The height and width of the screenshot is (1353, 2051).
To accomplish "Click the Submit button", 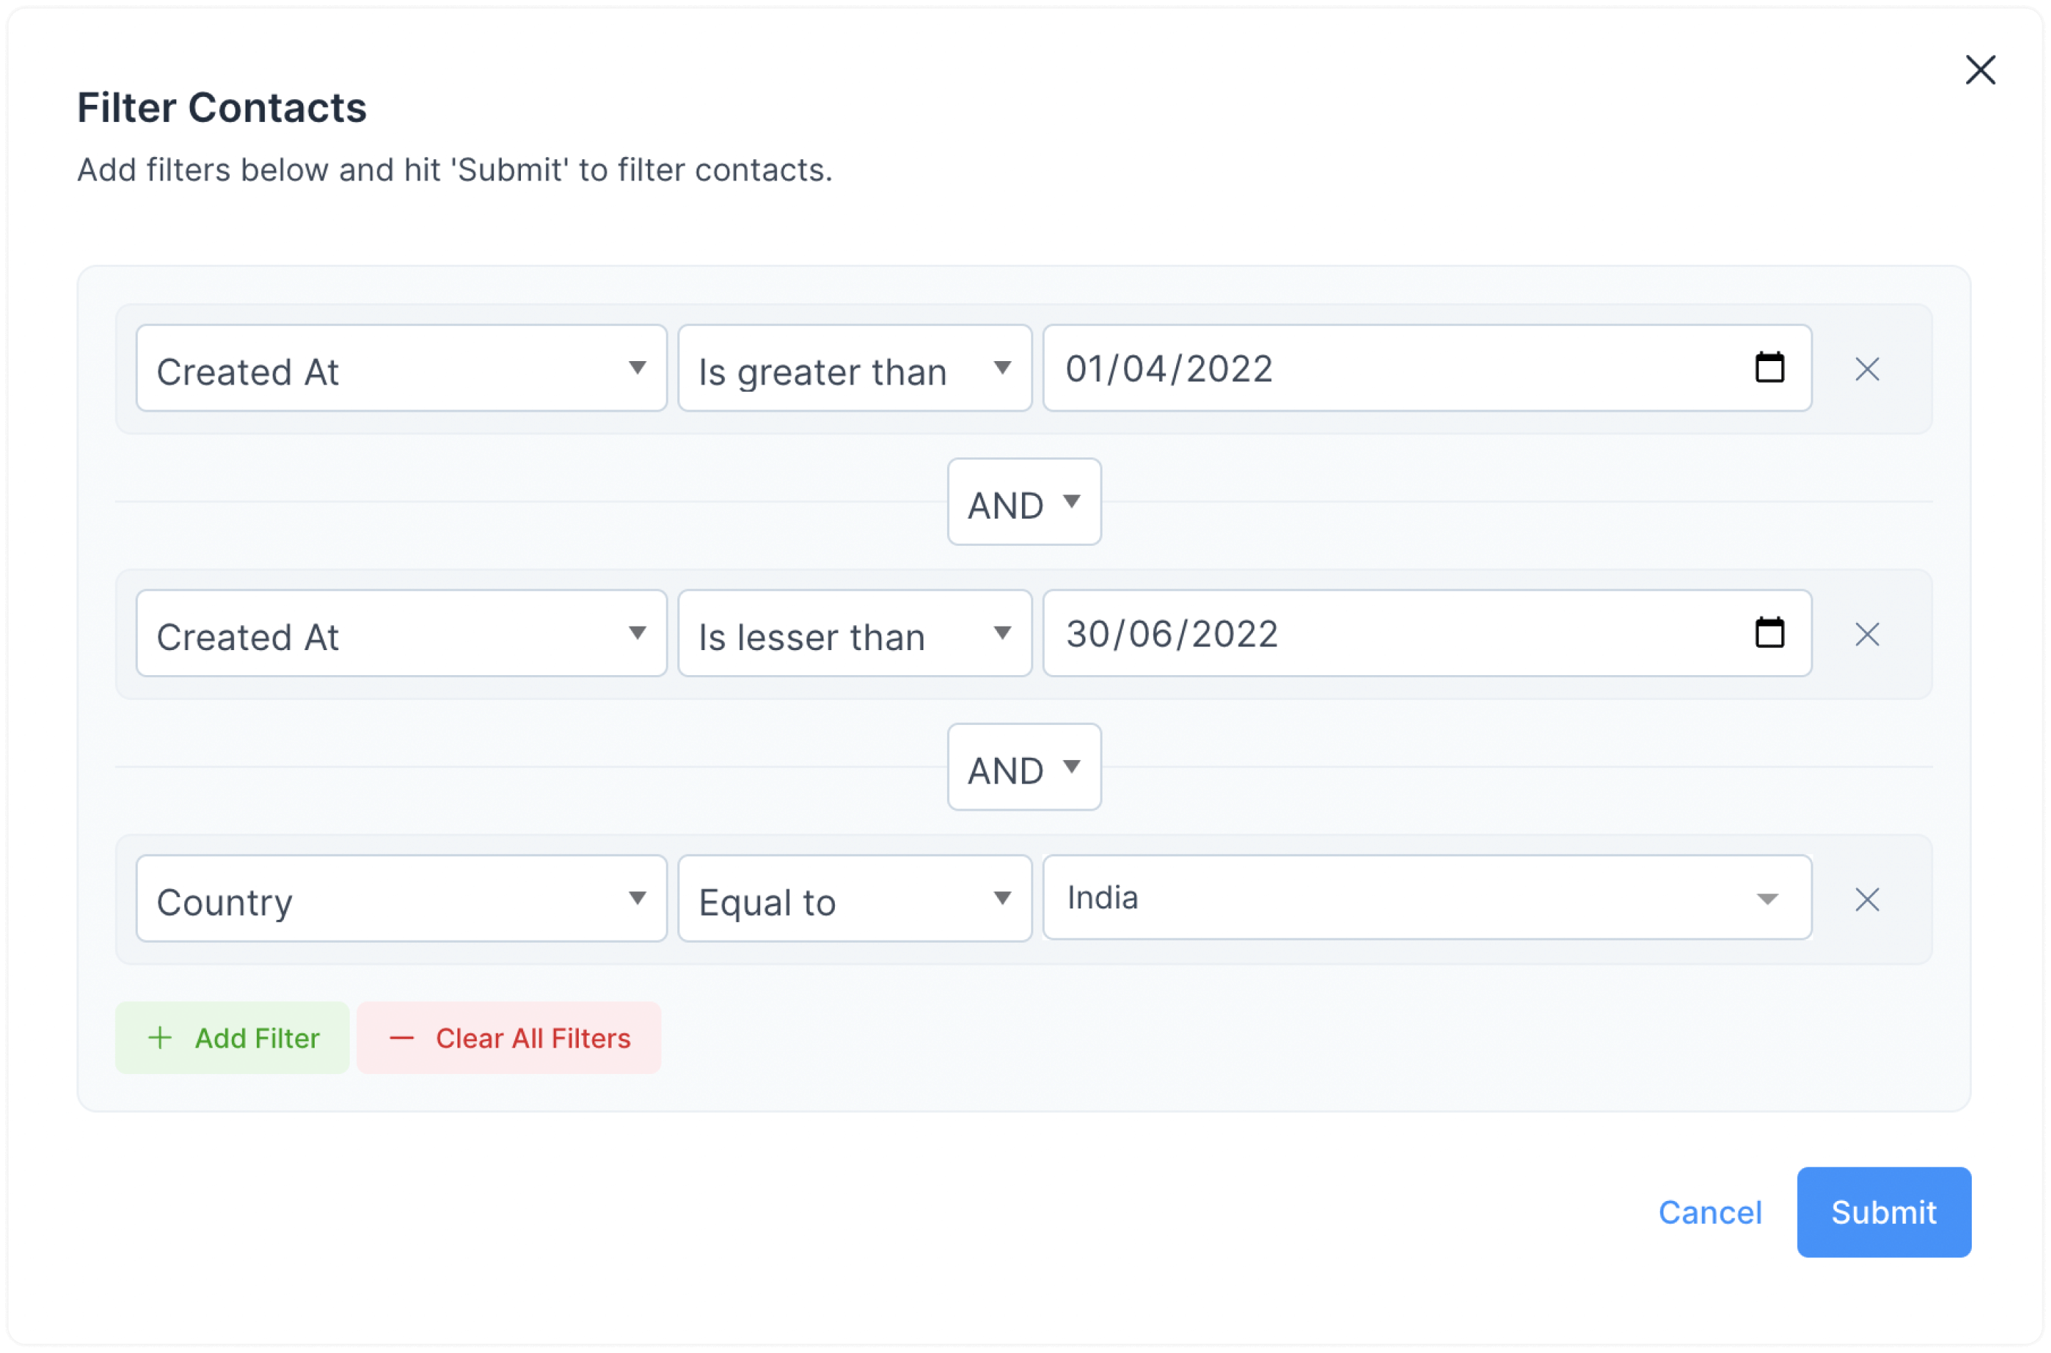I will tap(1883, 1212).
